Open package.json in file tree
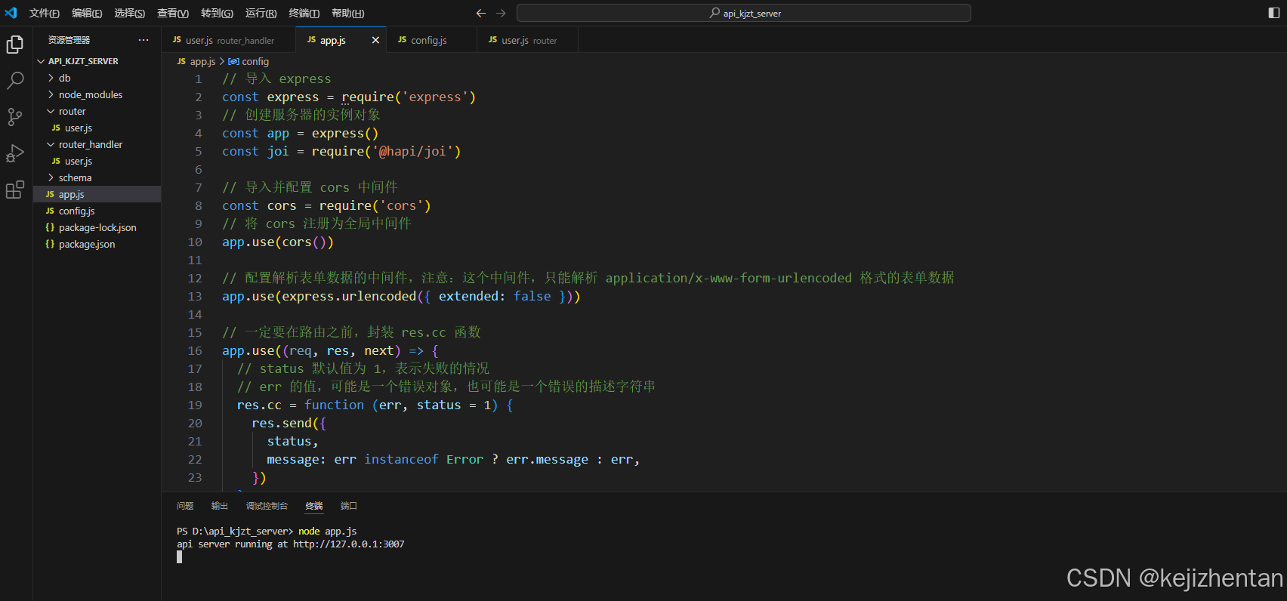The width and height of the screenshot is (1287, 601). (x=97, y=244)
